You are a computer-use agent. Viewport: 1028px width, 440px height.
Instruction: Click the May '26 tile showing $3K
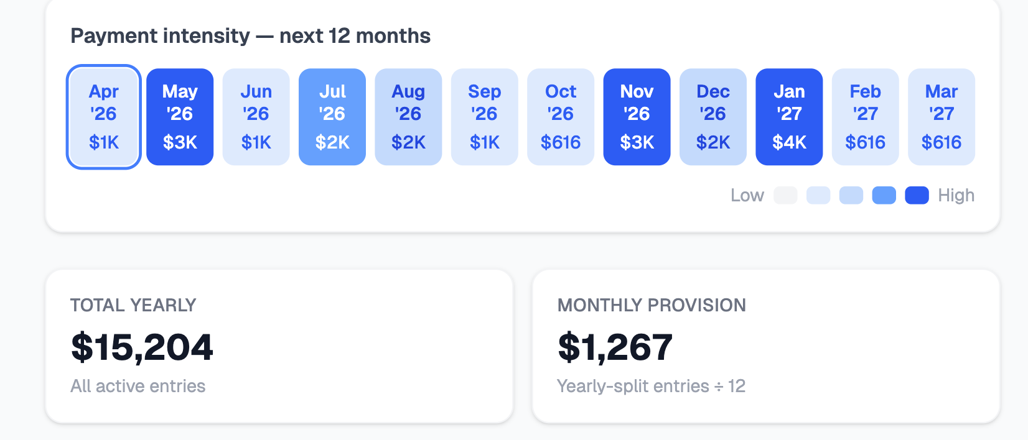click(x=180, y=116)
